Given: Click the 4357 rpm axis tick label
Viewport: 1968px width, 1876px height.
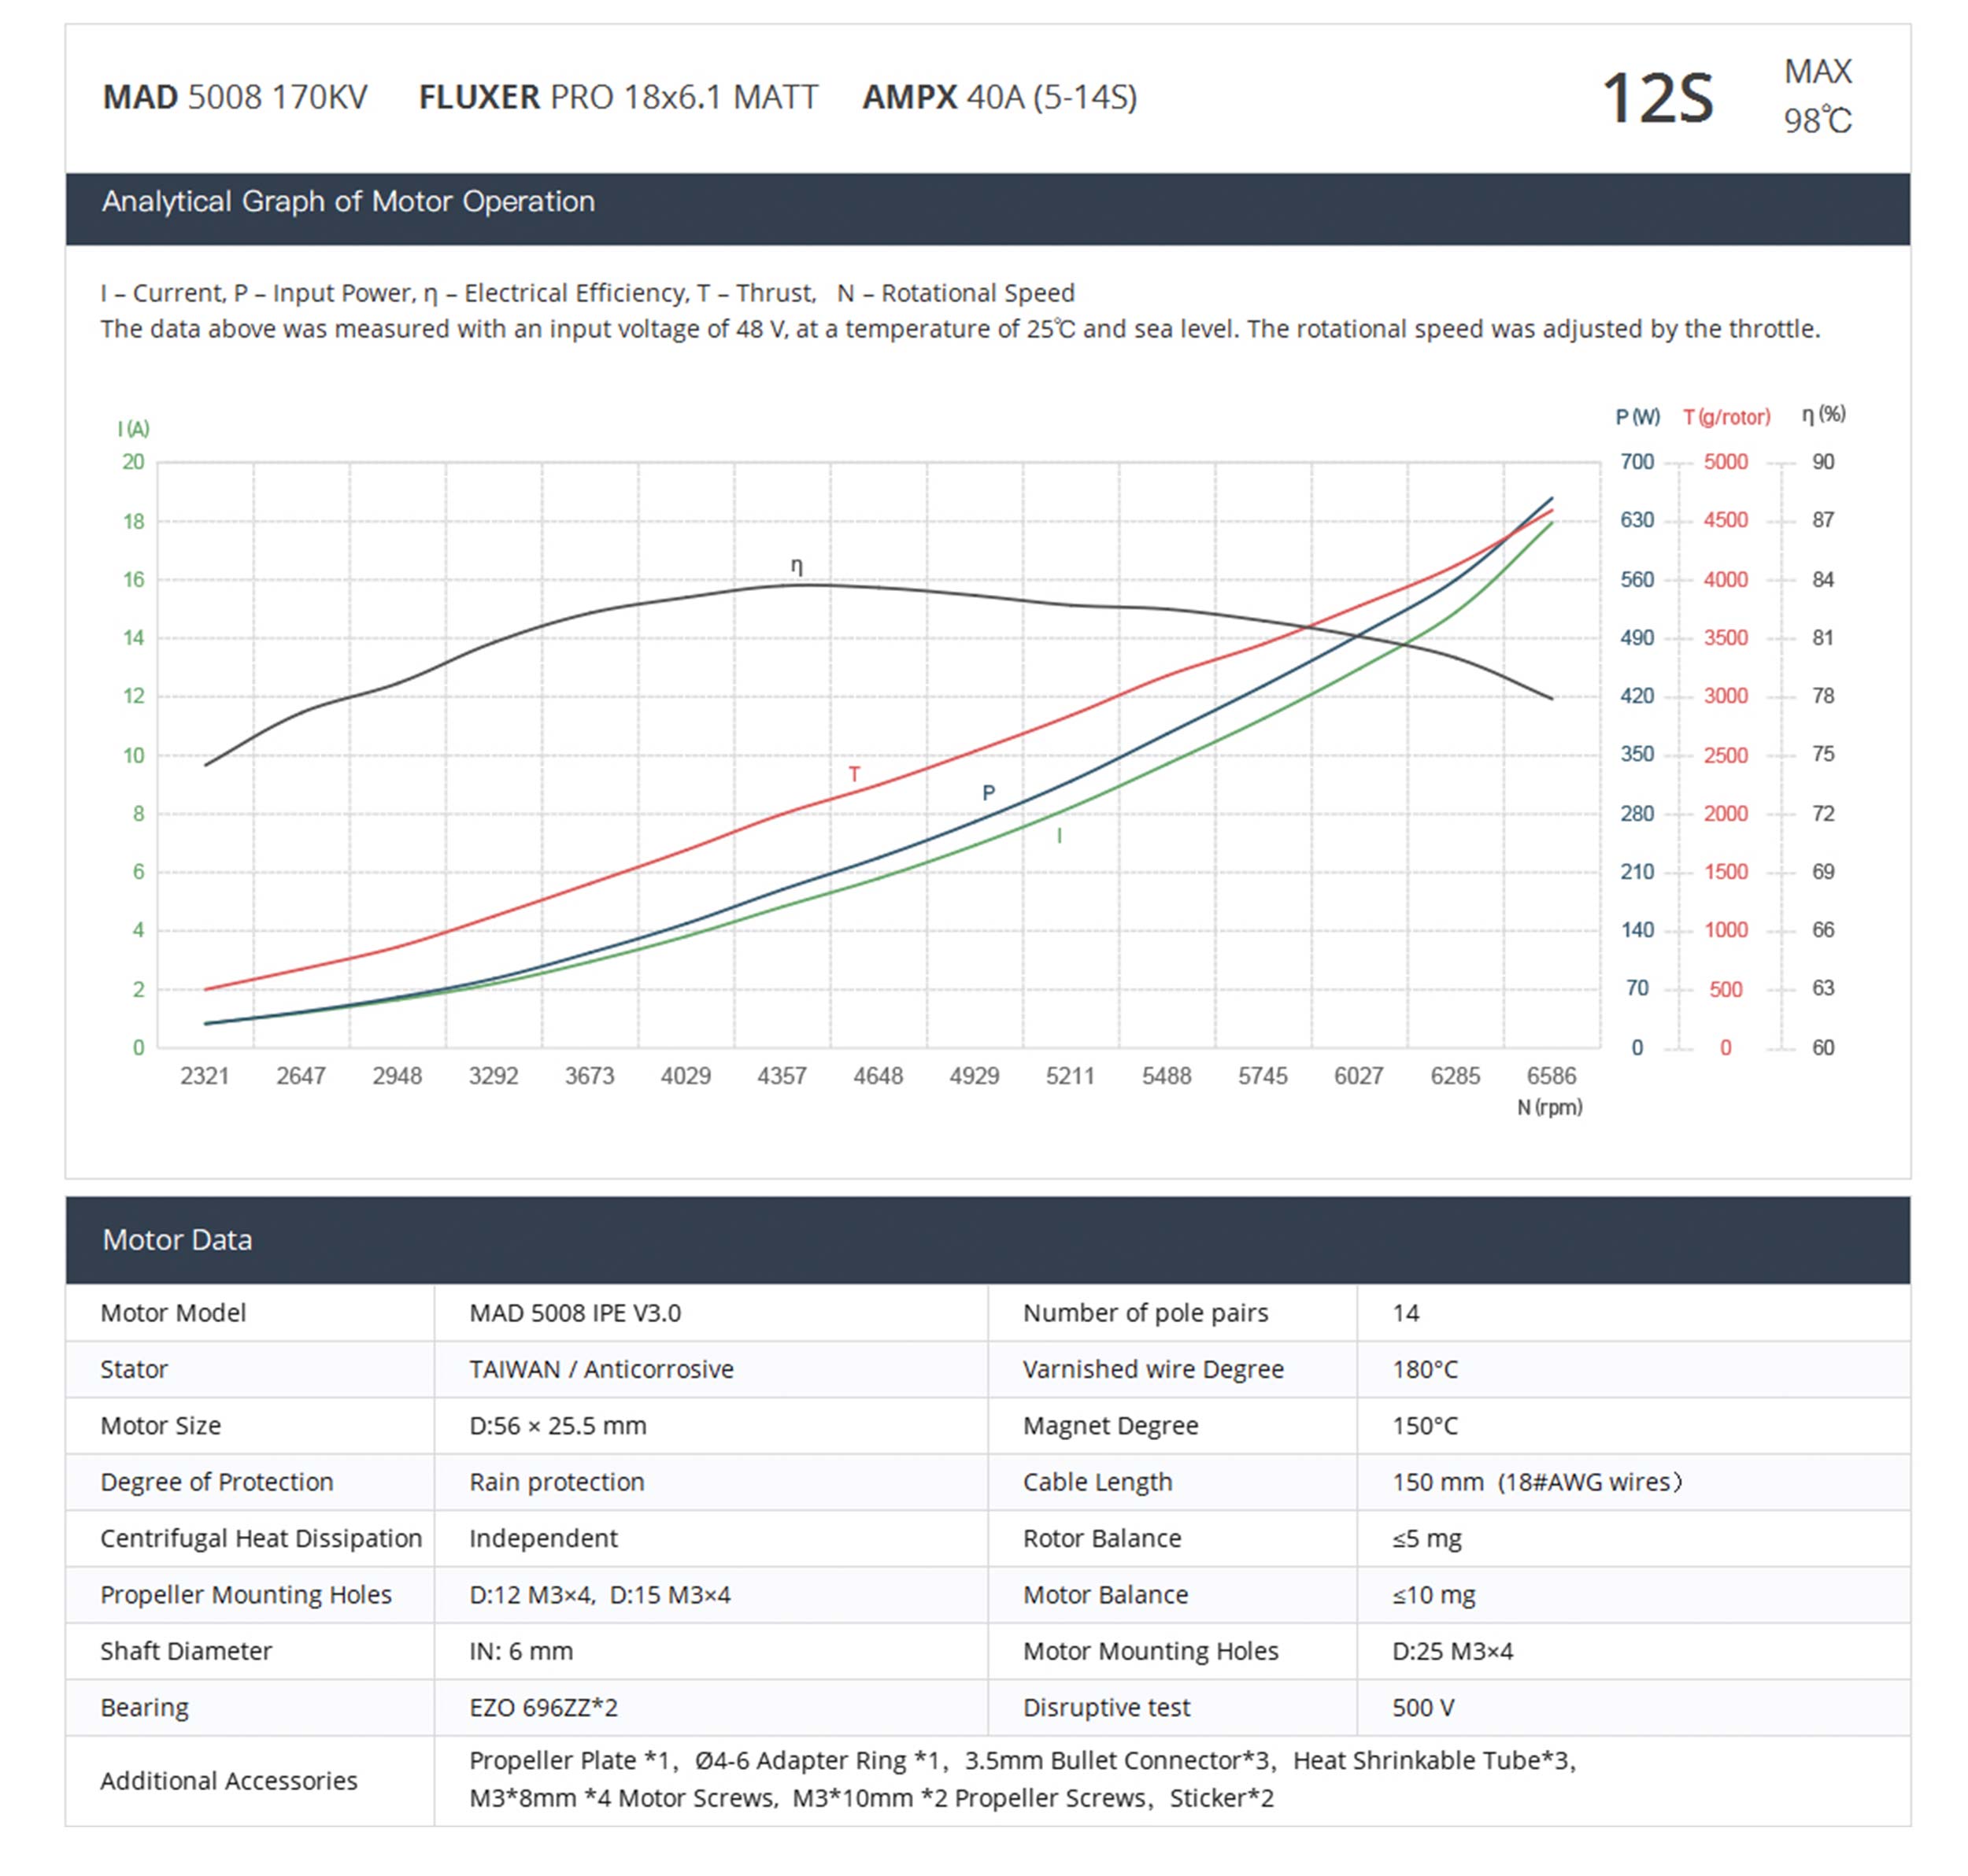Looking at the screenshot, I should [782, 1076].
